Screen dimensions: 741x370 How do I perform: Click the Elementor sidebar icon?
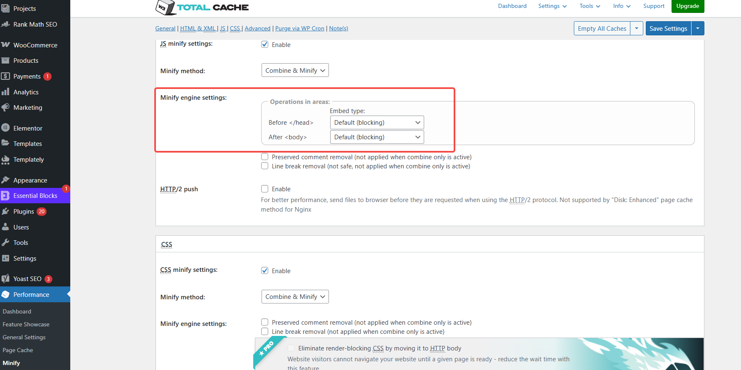(x=5, y=128)
